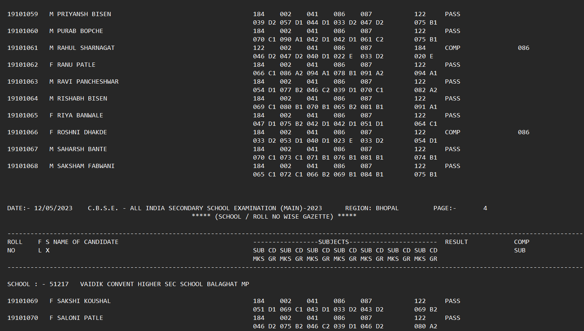Click the DATE:- 12/05/2023 text
Viewport: 584px width, 331px height.
[40, 208]
